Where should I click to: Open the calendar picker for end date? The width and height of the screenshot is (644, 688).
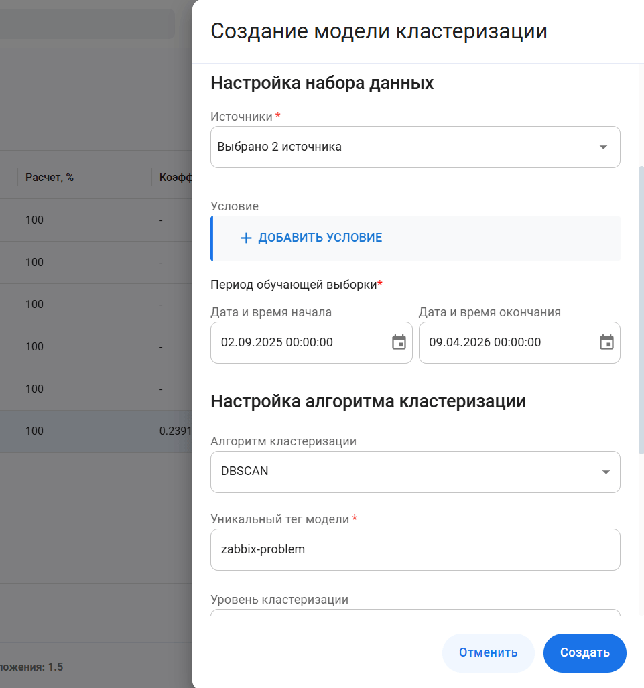(606, 342)
